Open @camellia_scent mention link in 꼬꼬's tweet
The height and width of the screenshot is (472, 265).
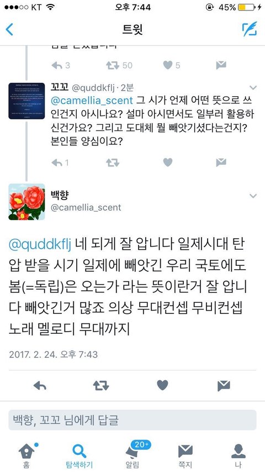tap(92, 100)
